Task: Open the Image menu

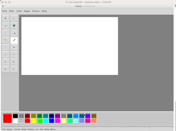Action: click(27, 11)
